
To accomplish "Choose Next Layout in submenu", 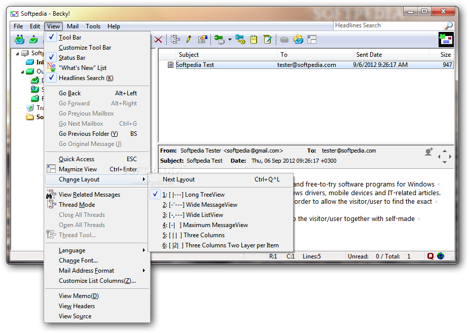I will [x=221, y=179].
